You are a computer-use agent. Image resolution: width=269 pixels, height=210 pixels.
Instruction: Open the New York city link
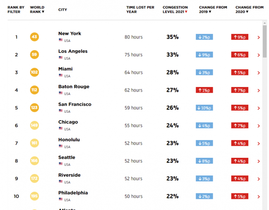coord(70,34)
